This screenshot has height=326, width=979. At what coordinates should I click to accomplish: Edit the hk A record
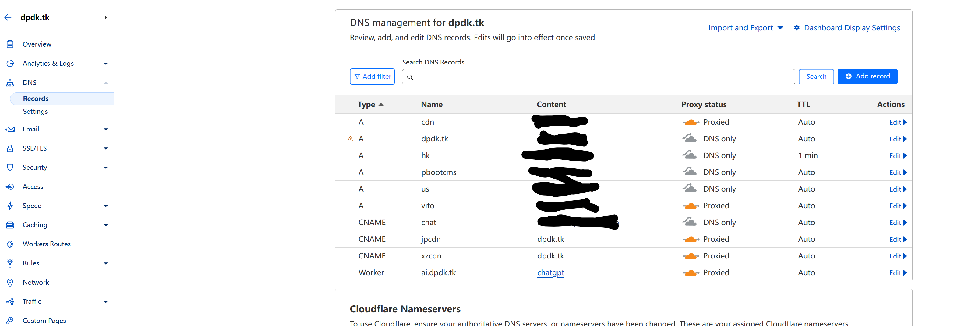click(898, 156)
